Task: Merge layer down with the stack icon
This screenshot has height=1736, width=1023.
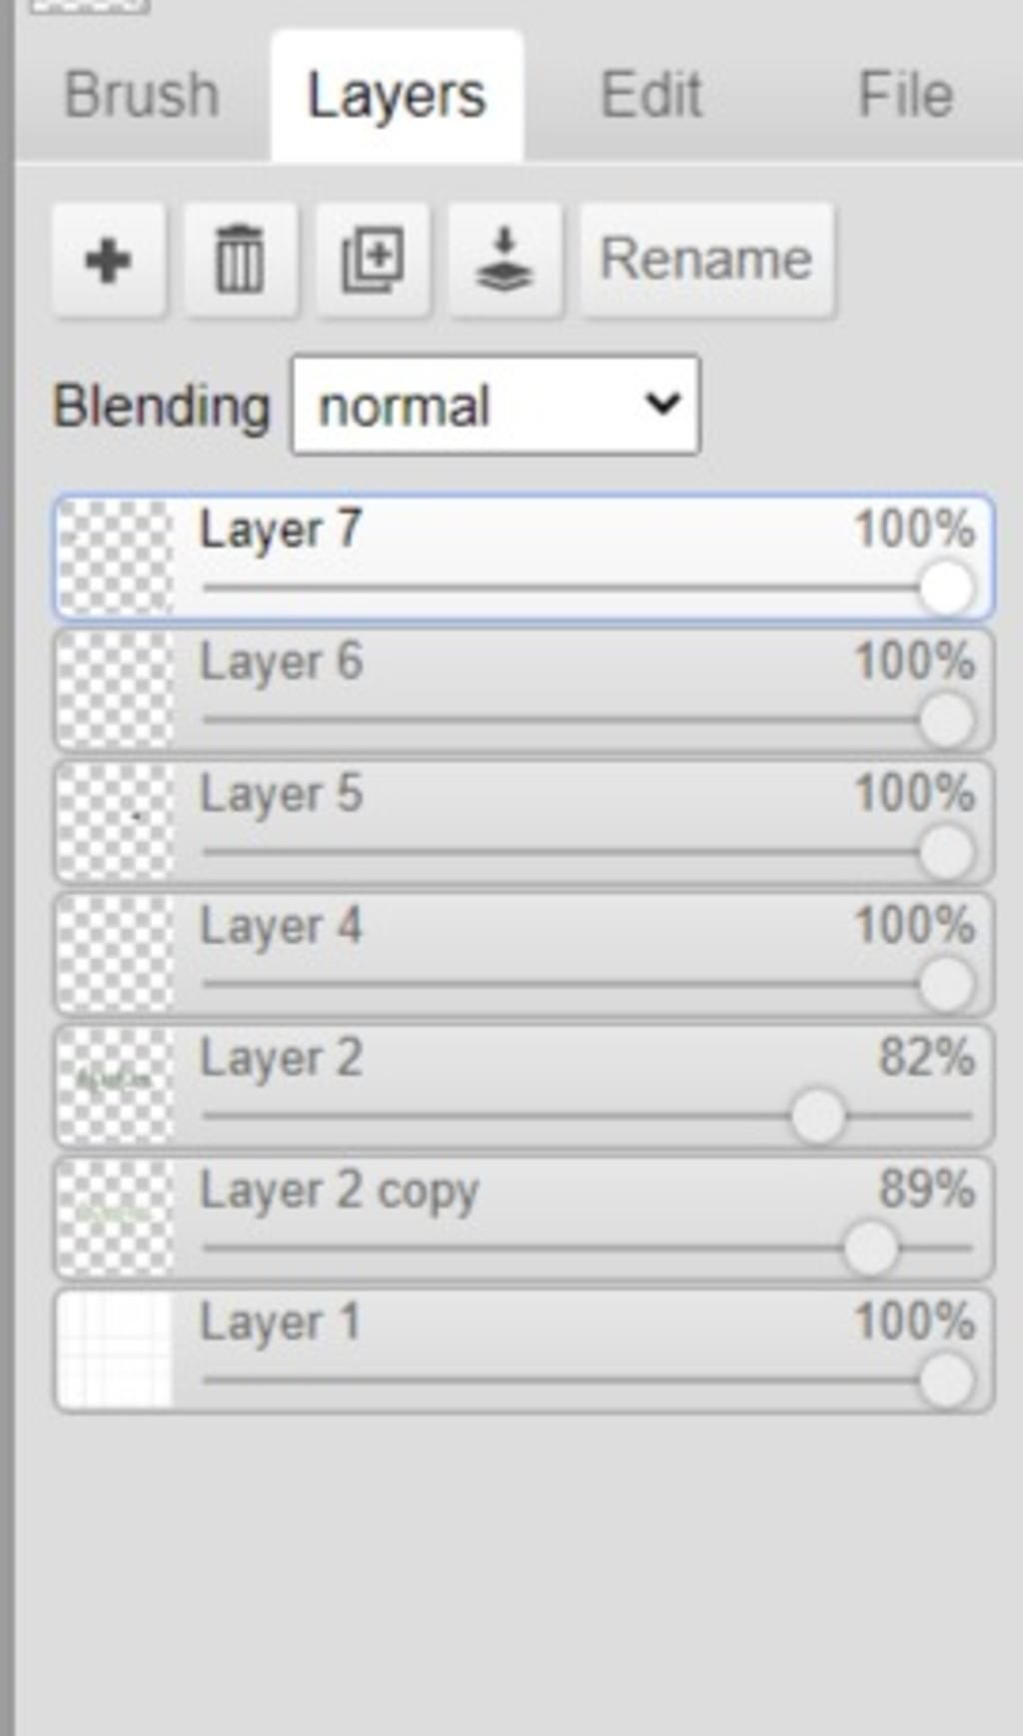Action: 505,260
